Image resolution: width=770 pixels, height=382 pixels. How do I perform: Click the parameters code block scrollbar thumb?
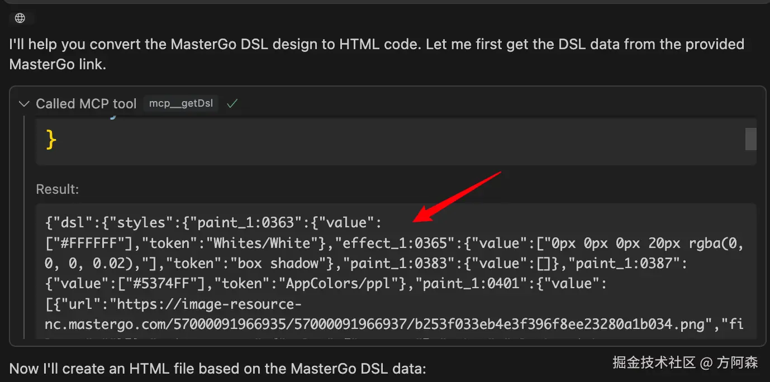click(750, 139)
